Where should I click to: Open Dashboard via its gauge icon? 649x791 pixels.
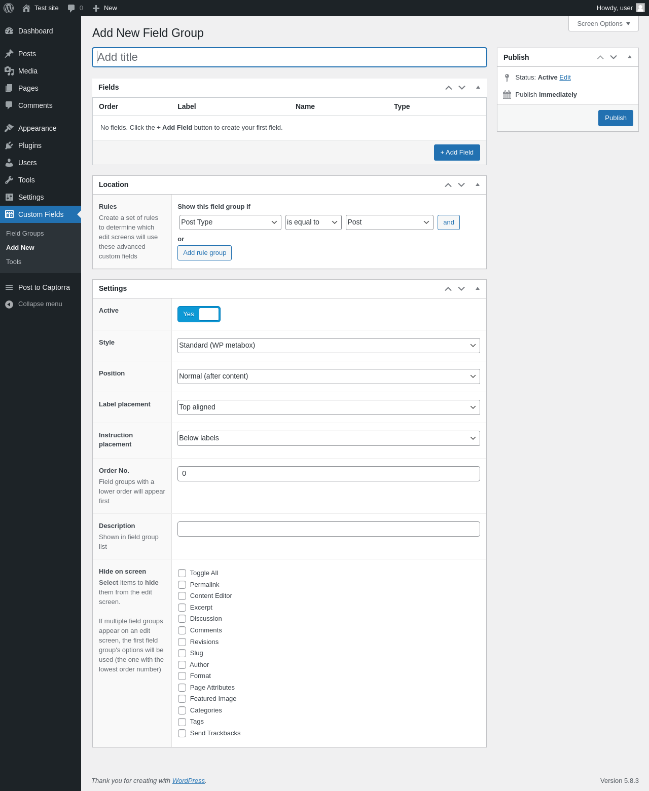(9, 31)
